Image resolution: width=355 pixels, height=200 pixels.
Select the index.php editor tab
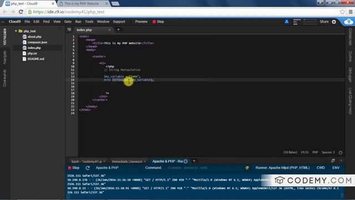point(84,29)
